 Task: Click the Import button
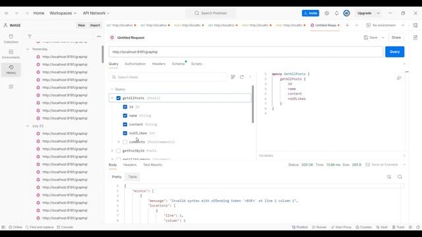95,25
